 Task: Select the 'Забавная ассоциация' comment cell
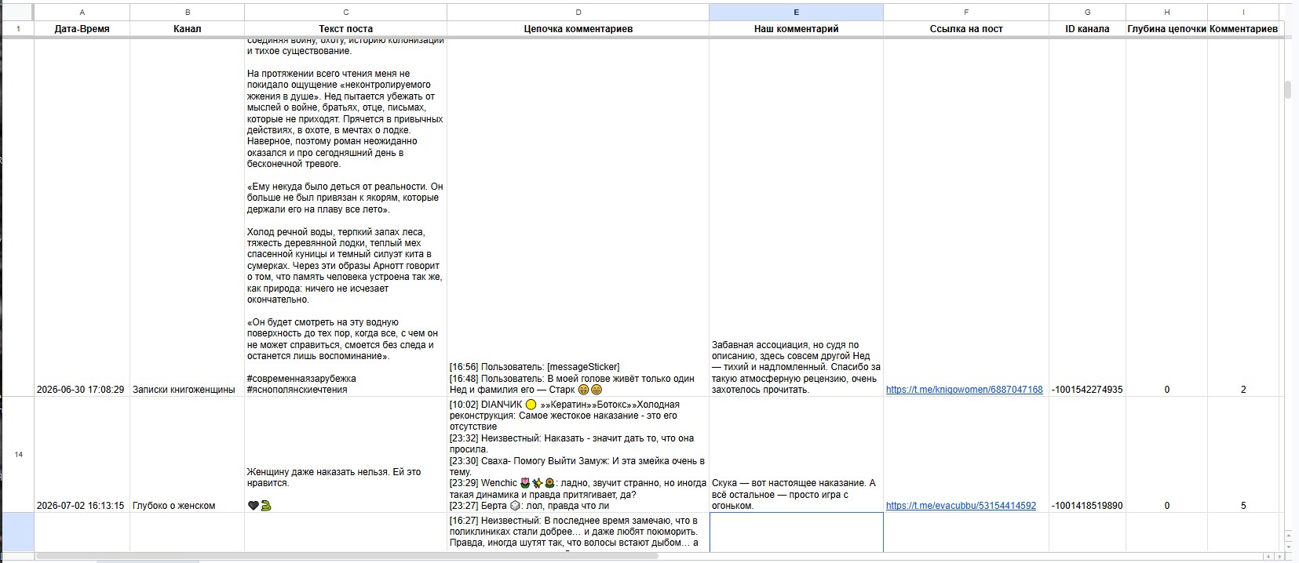[x=797, y=218]
